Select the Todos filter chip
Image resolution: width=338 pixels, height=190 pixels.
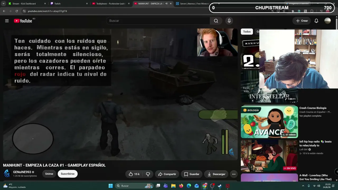point(247,32)
